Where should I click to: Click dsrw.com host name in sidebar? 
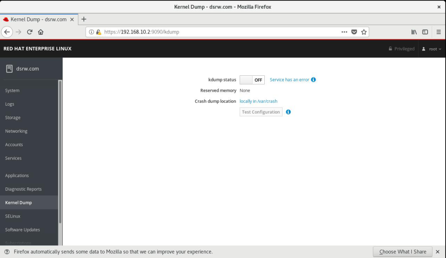coord(27,68)
